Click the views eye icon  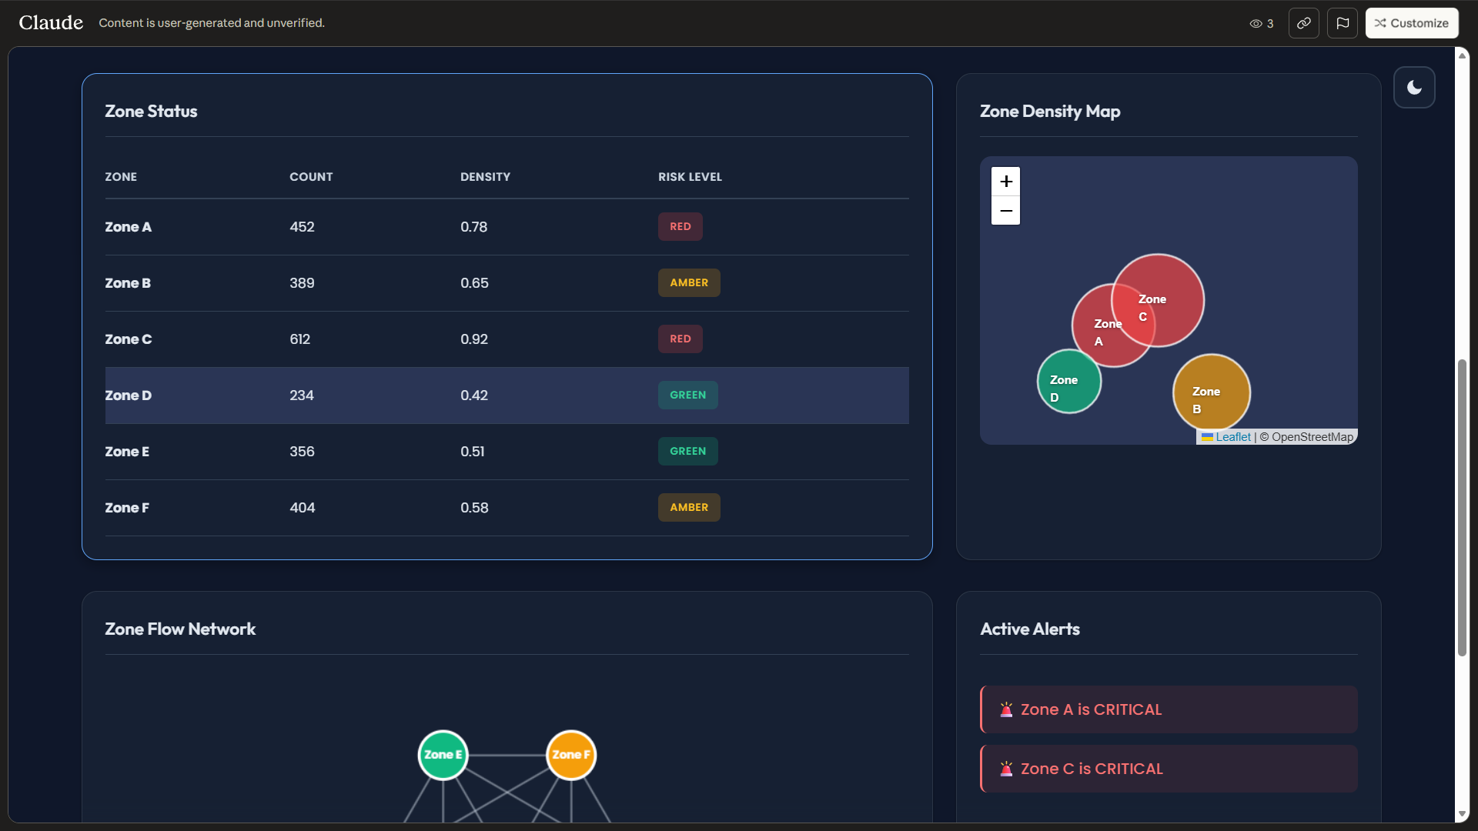pos(1256,24)
